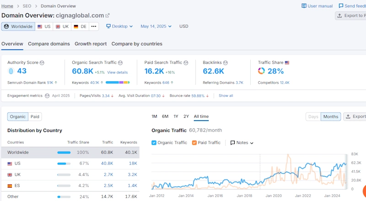Click the German flag in database selector
The height and width of the screenshot is (201, 366).
(x=76, y=26)
